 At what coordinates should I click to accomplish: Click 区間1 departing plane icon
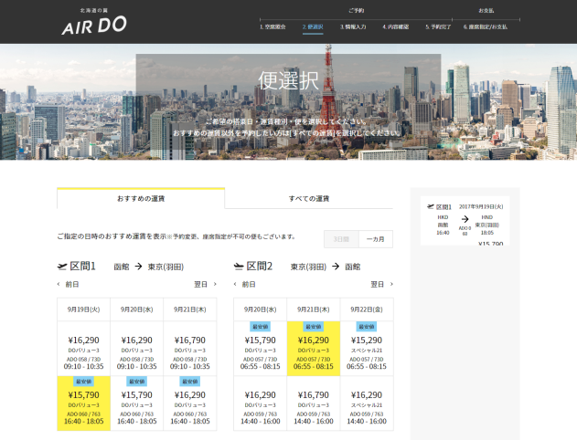[x=62, y=267]
